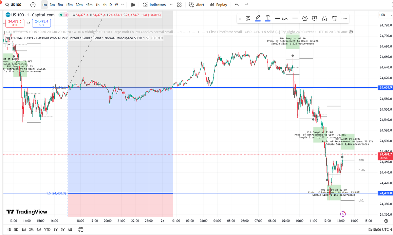Select the 45m timeframe
The image size is (393, 235).
[89, 5]
